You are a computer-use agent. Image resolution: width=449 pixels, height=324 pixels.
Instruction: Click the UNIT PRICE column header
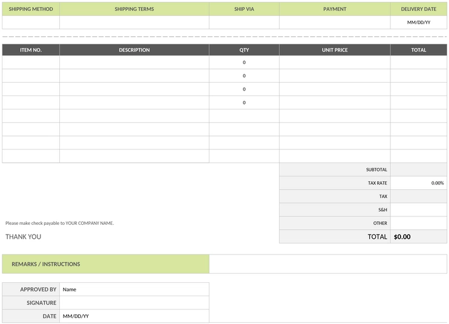tap(335, 50)
